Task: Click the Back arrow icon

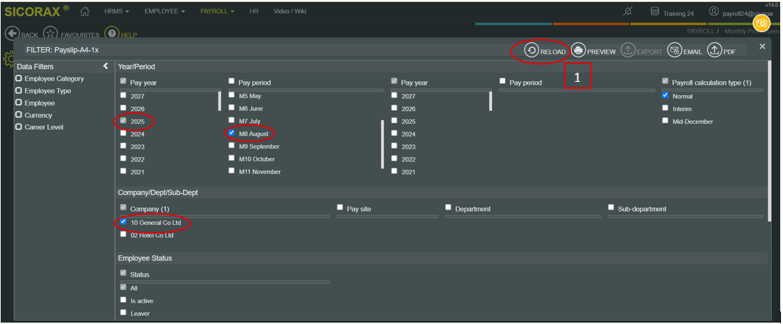Action: pyautogui.click(x=12, y=33)
